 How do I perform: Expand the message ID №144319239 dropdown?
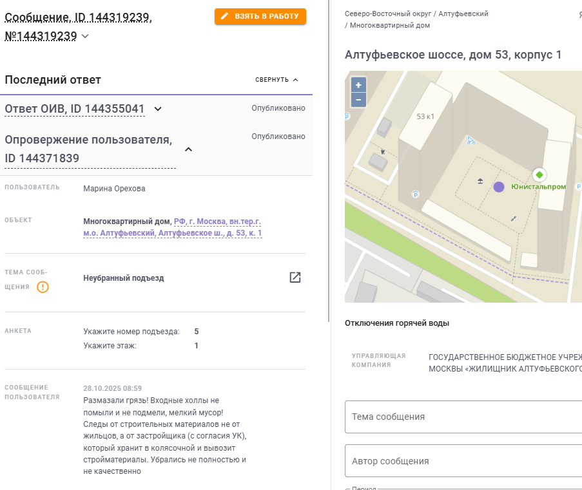pos(85,37)
